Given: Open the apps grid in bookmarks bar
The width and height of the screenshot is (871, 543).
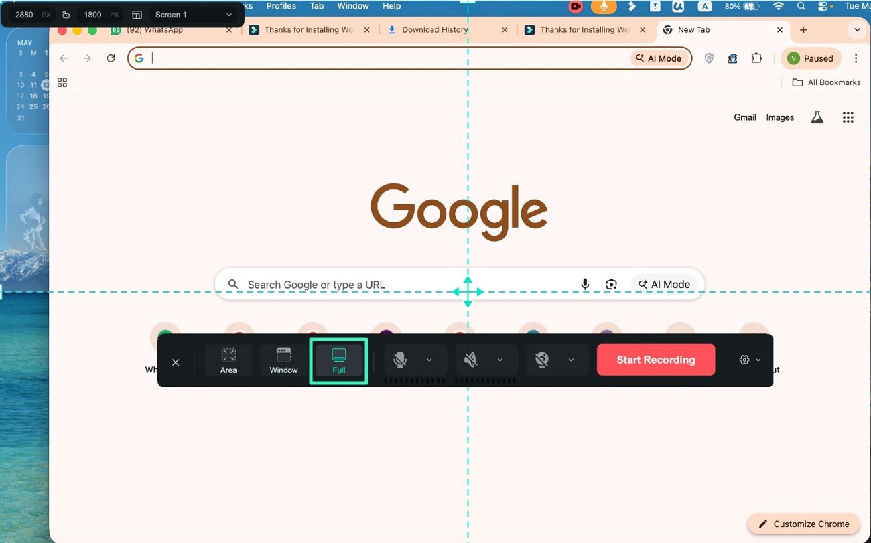Looking at the screenshot, I should (x=62, y=82).
